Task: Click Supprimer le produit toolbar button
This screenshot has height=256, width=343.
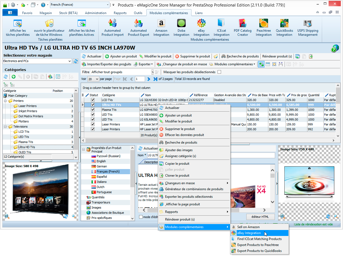Action: tap(193, 56)
